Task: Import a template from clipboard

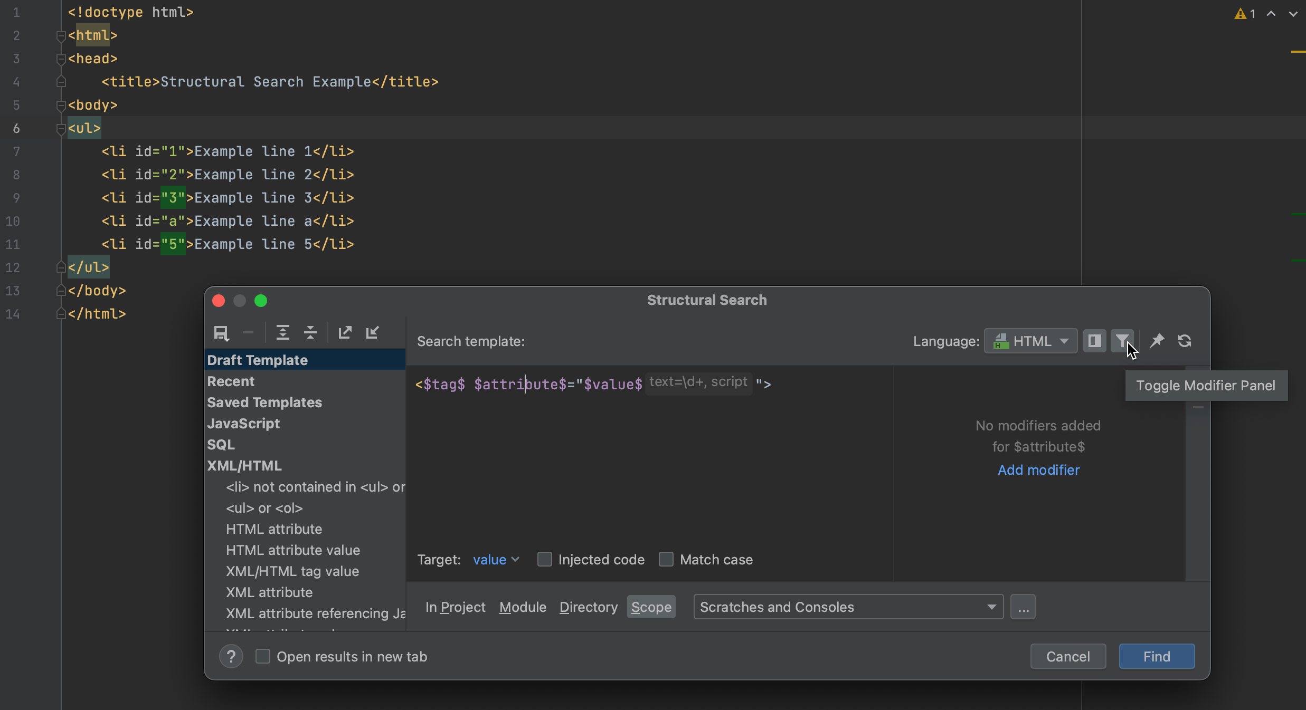Action: pyautogui.click(x=373, y=332)
